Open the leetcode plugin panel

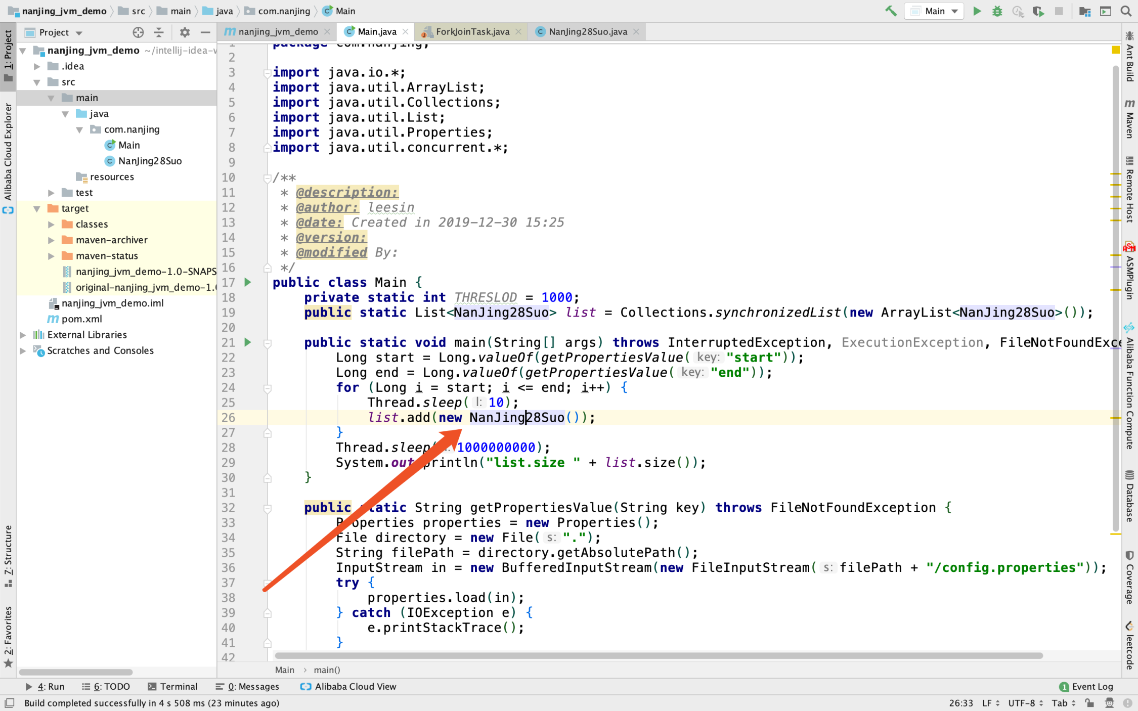tap(1129, 645)
